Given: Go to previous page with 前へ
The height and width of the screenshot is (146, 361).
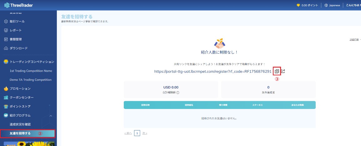Looking at the screenshot, I should point(128,133).
